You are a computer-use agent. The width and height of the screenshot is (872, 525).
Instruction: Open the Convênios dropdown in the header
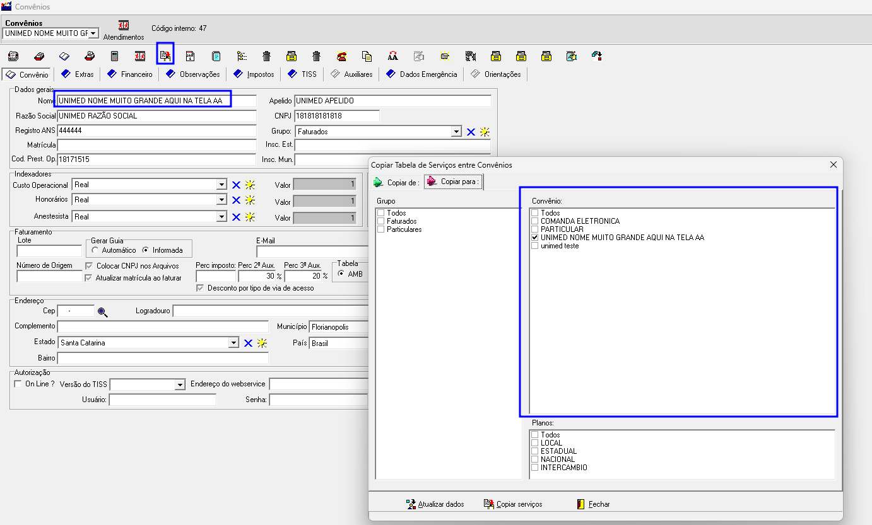[93, 33]
